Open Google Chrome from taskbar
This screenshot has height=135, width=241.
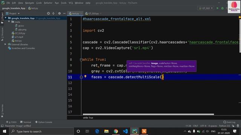(116, 131)
